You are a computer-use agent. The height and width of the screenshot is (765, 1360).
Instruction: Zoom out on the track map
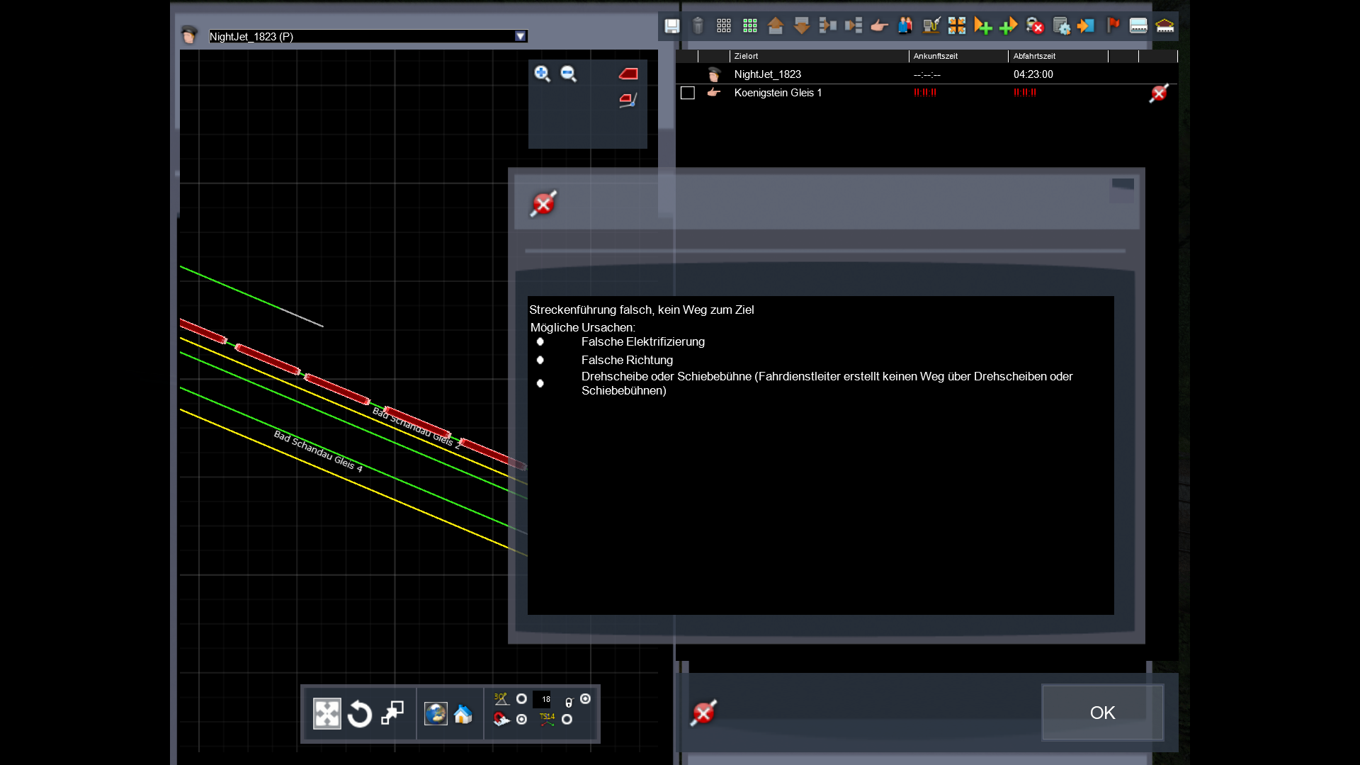568,74
